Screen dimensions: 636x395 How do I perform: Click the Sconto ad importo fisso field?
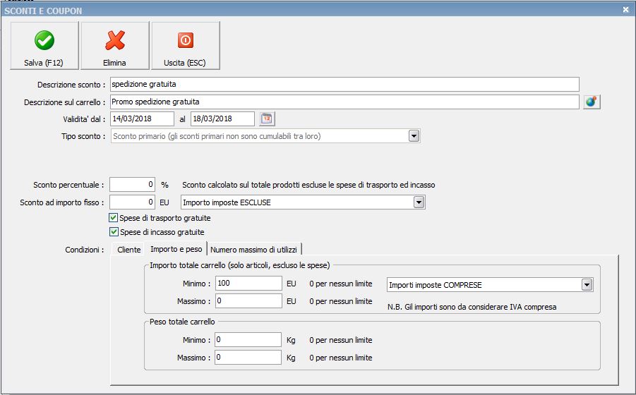(132, 202)
